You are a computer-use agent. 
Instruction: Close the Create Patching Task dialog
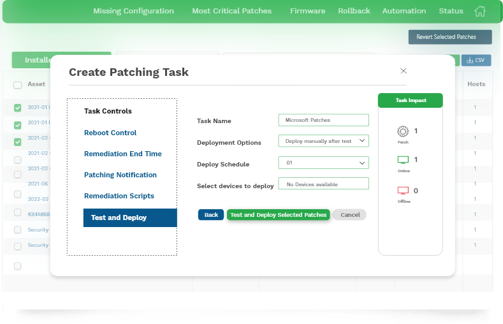pyautogui.click(x=403, y=71)
